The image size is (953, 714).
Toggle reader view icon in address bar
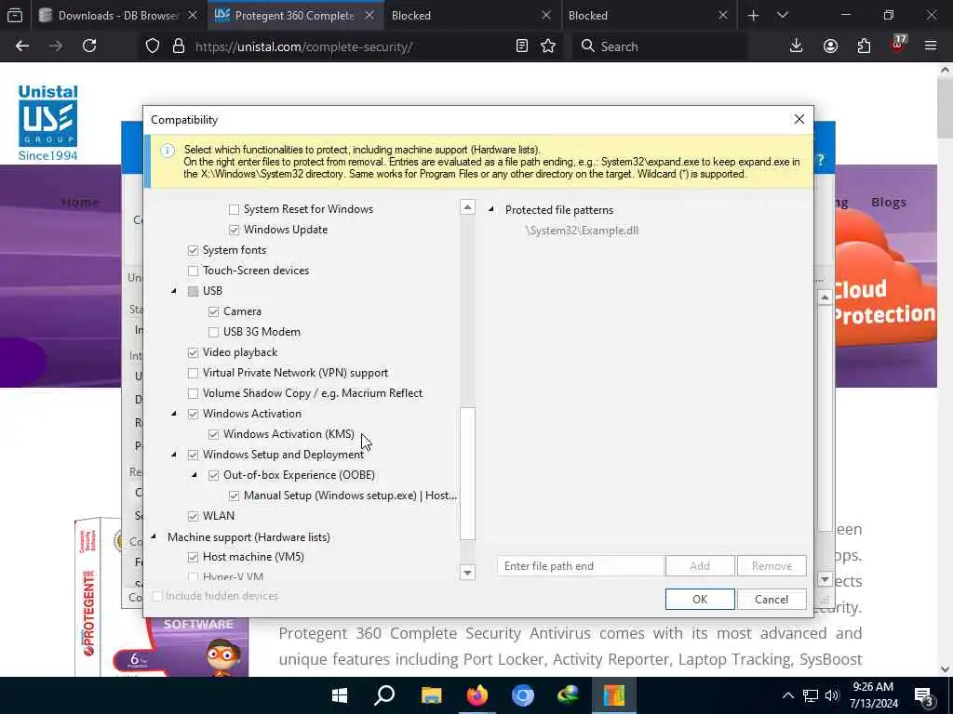click(x=521, y=46)
